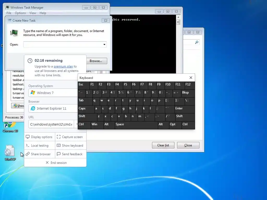Click Send feedback
Image resolution: width=267 pixels, height=200 pixels.
[x=71, y=154]
